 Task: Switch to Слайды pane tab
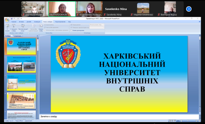point(8,36)
